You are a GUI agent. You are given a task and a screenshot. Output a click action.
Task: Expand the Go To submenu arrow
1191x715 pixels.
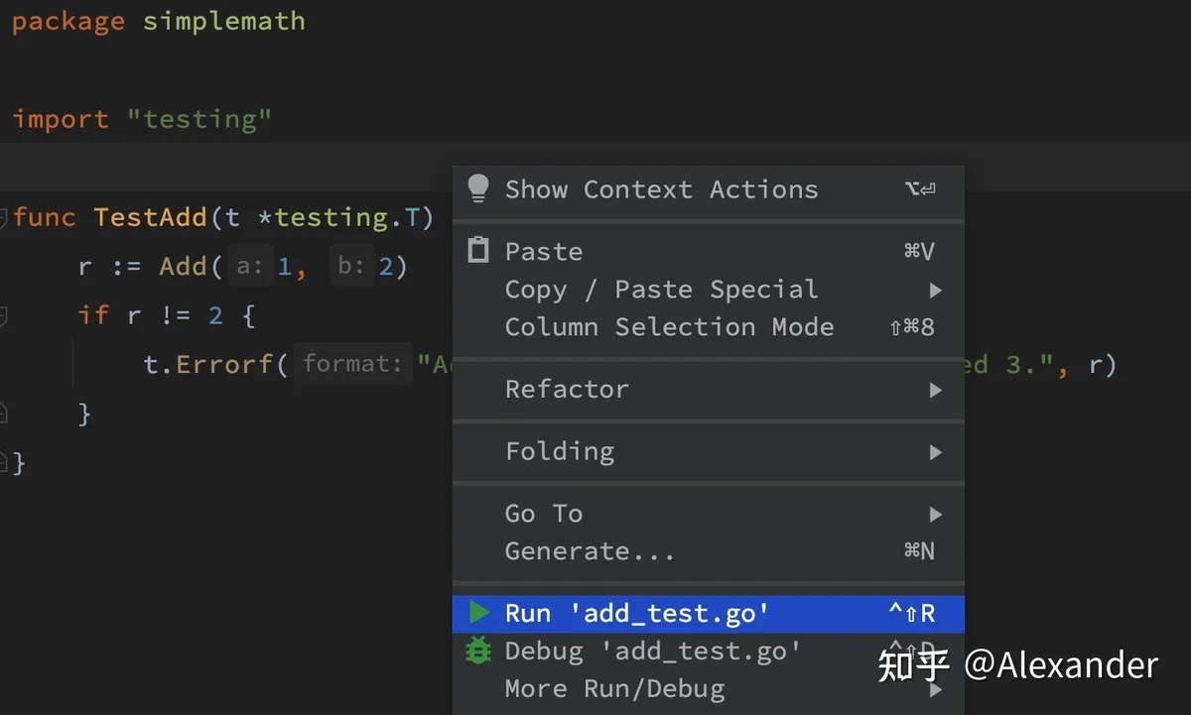pos(935,514)
